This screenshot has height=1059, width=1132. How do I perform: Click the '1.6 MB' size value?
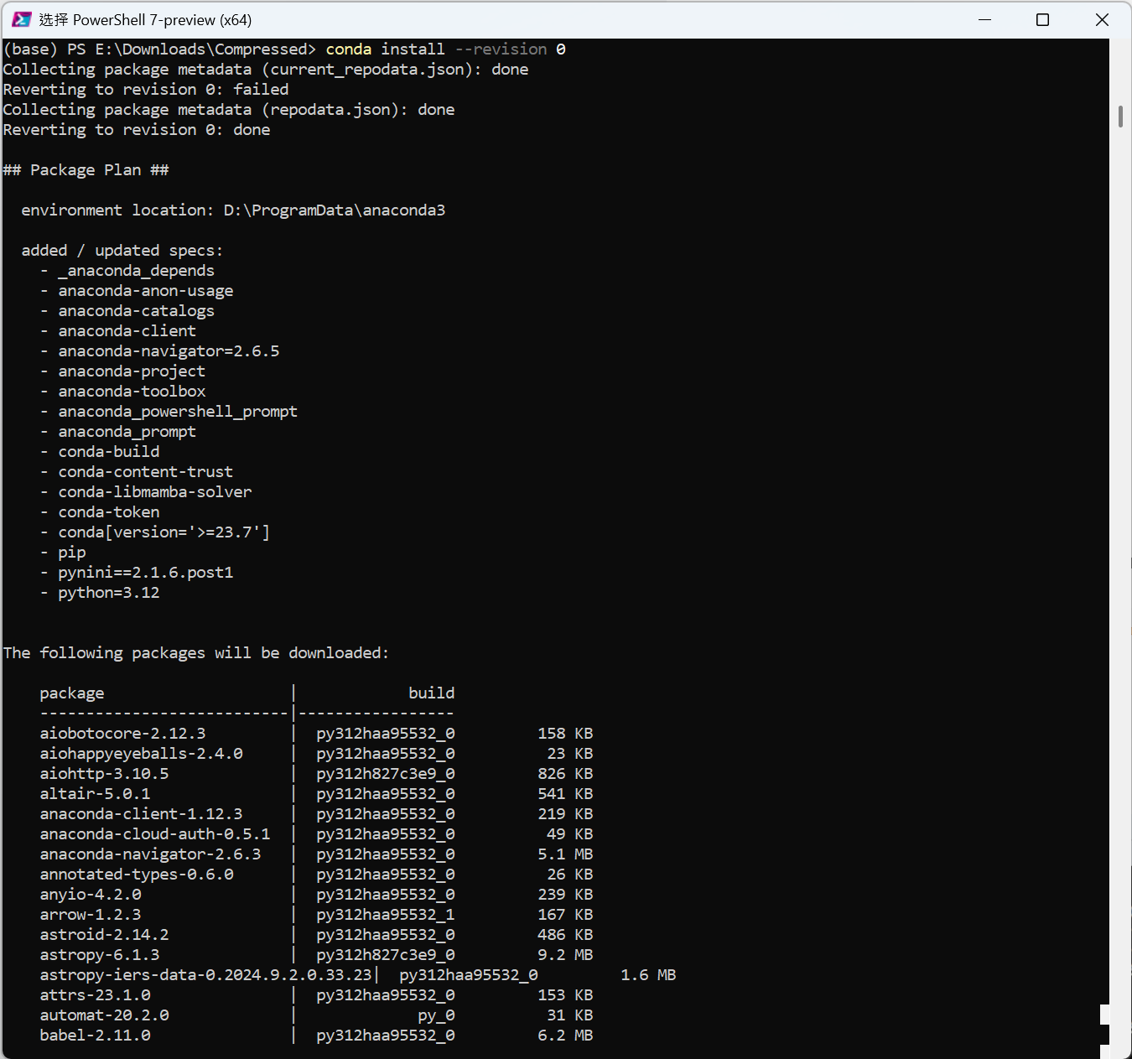[648, 975]
